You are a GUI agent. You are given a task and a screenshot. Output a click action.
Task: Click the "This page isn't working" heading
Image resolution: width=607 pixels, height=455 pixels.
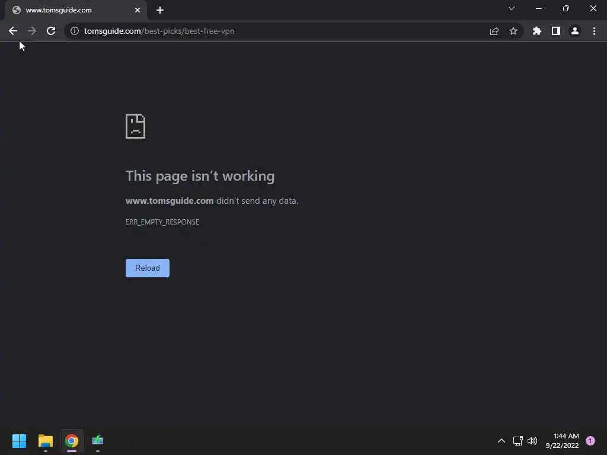(x=200, y=176)
